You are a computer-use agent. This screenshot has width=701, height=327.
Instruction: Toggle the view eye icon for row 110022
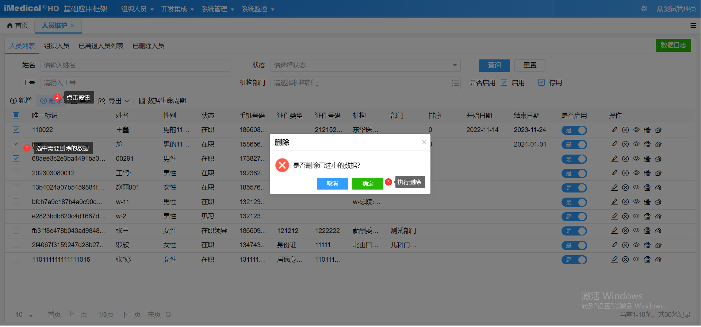click(x=636, y=129)
